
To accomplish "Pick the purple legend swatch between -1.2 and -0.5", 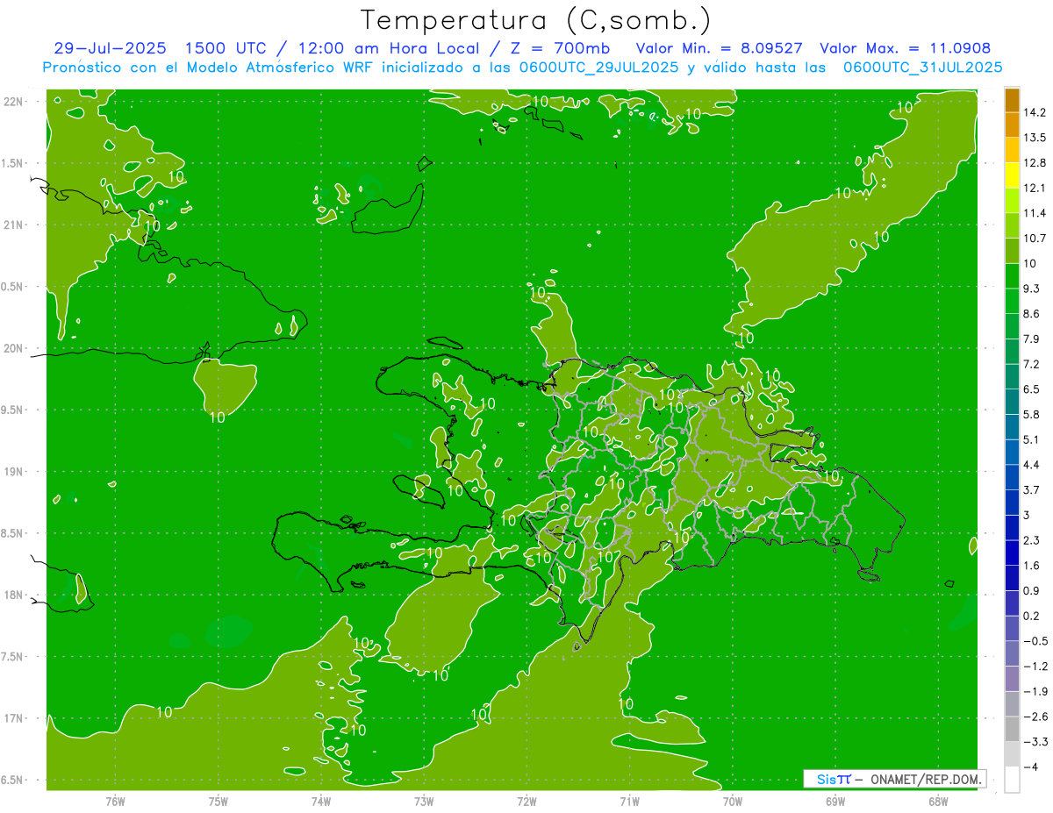I will coord(1012,653).
